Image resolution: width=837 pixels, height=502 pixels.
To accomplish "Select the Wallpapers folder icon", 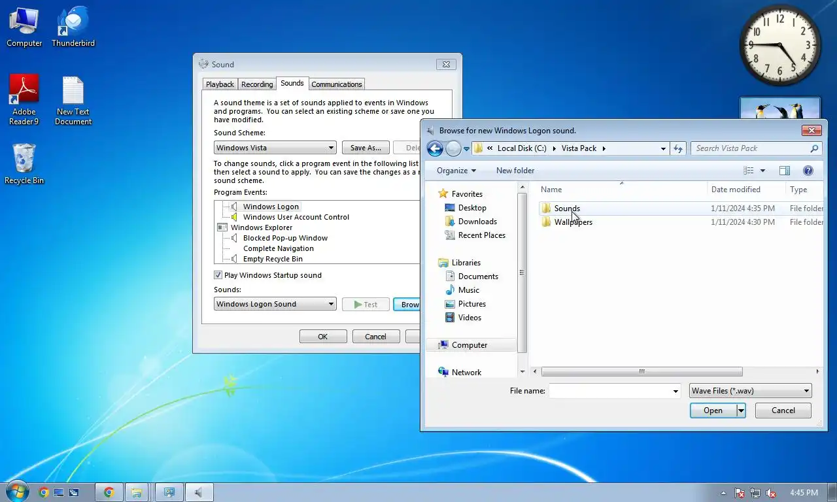I will point(546,222).
